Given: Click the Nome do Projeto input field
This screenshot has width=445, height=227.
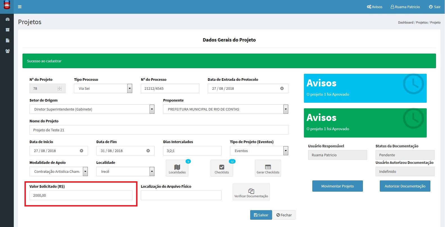Looking at the screenshot, I should pyautogui.click(x=159, y=130).
